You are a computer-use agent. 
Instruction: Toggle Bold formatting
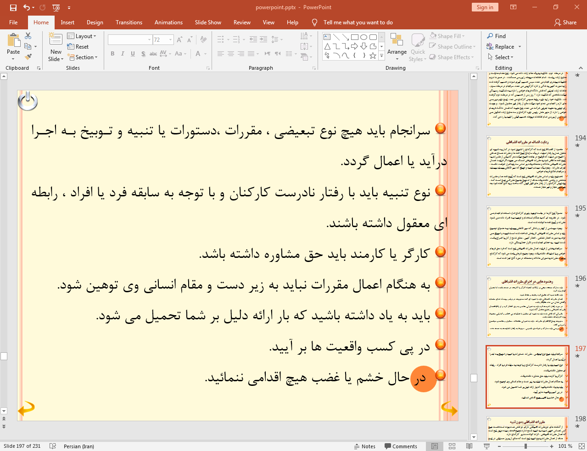112,54
